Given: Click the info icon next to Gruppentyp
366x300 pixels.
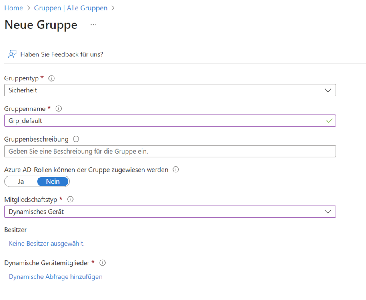Looking at the screenshot, I should (x=51, y=78).
